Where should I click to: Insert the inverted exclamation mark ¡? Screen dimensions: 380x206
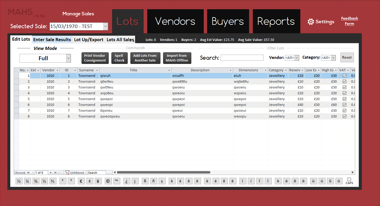pos(135,181)
